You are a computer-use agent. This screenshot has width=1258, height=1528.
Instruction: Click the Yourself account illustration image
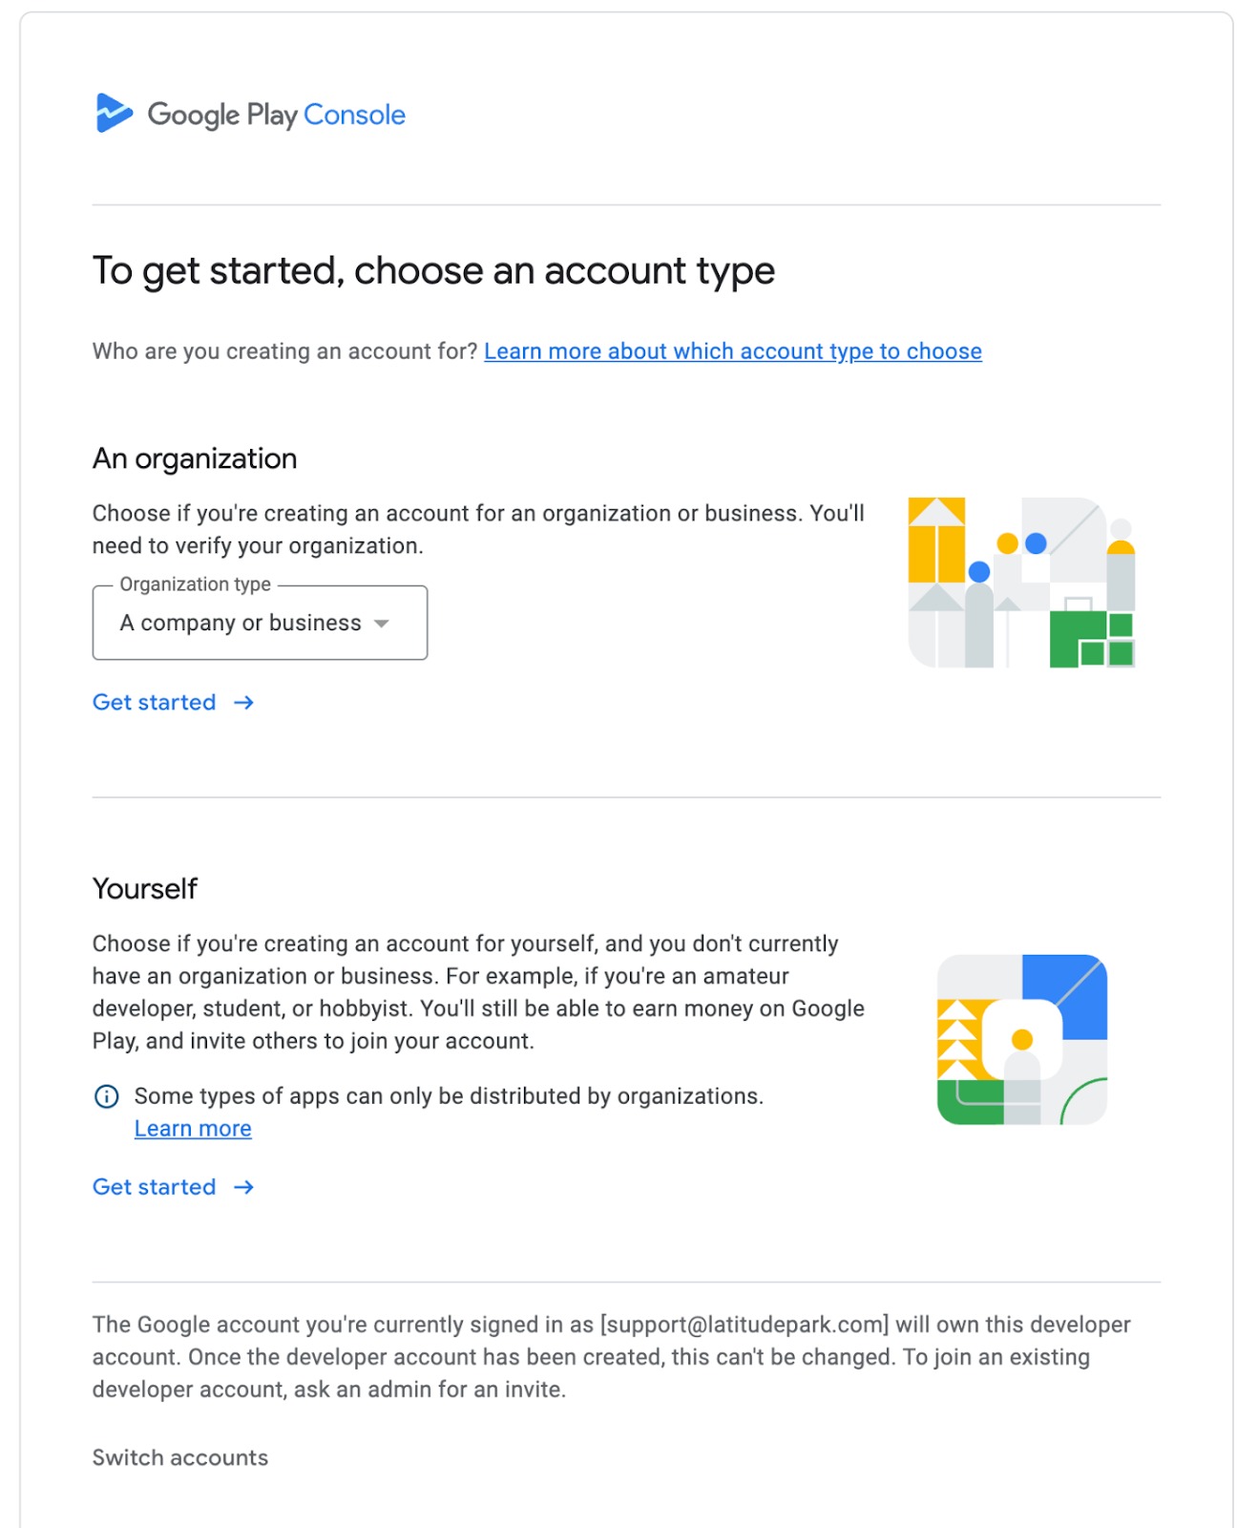[x=1021, y=1039]
